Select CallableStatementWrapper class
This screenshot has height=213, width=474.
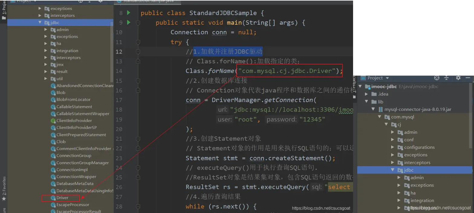click(83, 114)
